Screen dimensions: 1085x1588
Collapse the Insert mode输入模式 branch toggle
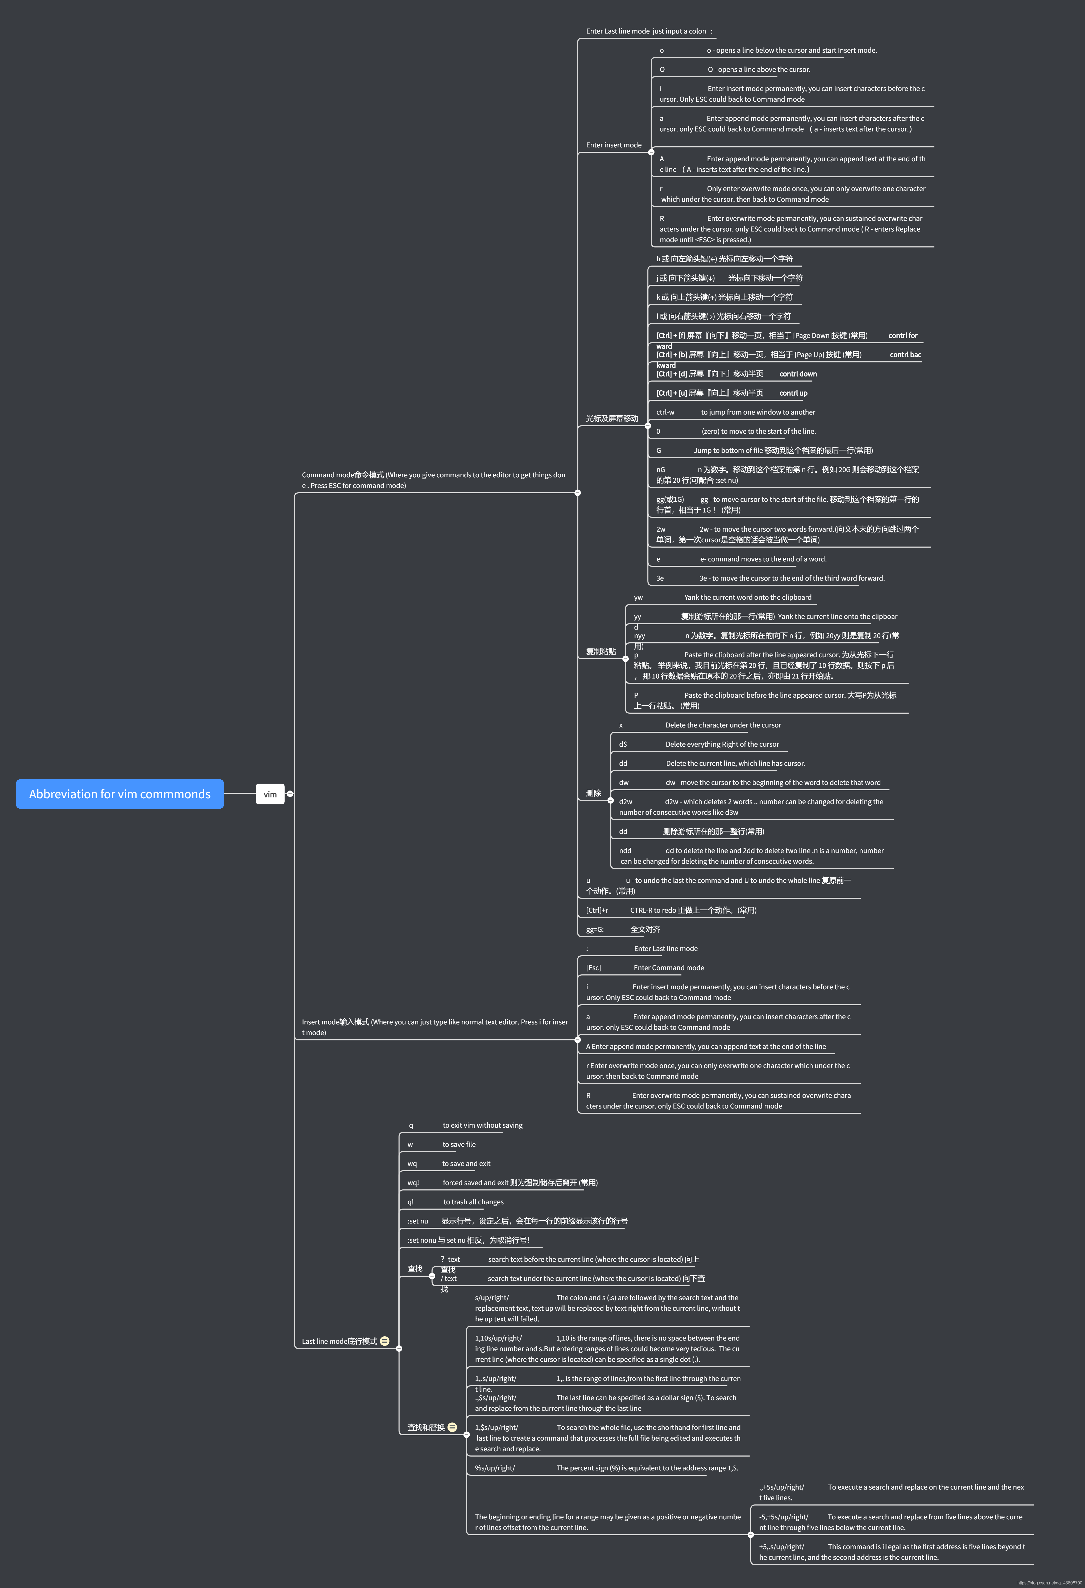coord(577,1040)
